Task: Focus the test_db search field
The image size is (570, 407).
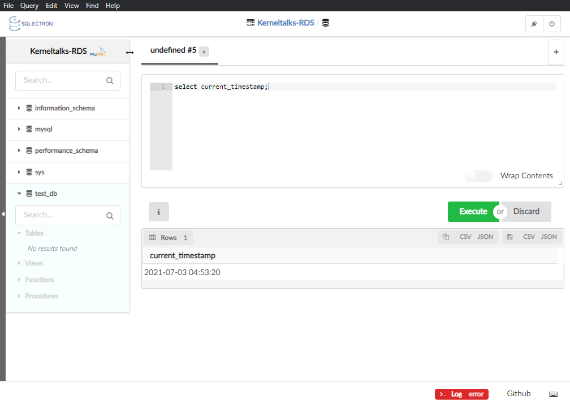Action: [x=68, y=216]
